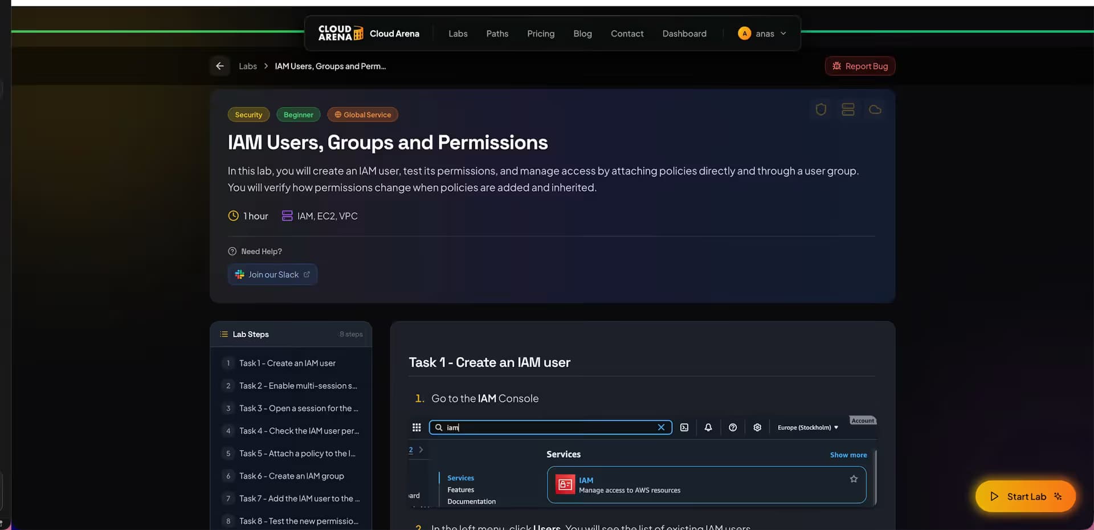This screenshot has width=1094, height=530.
Task: Select Task 8 - Test the new permissions step
Action: pyautogui.click(x=291, y=521)
